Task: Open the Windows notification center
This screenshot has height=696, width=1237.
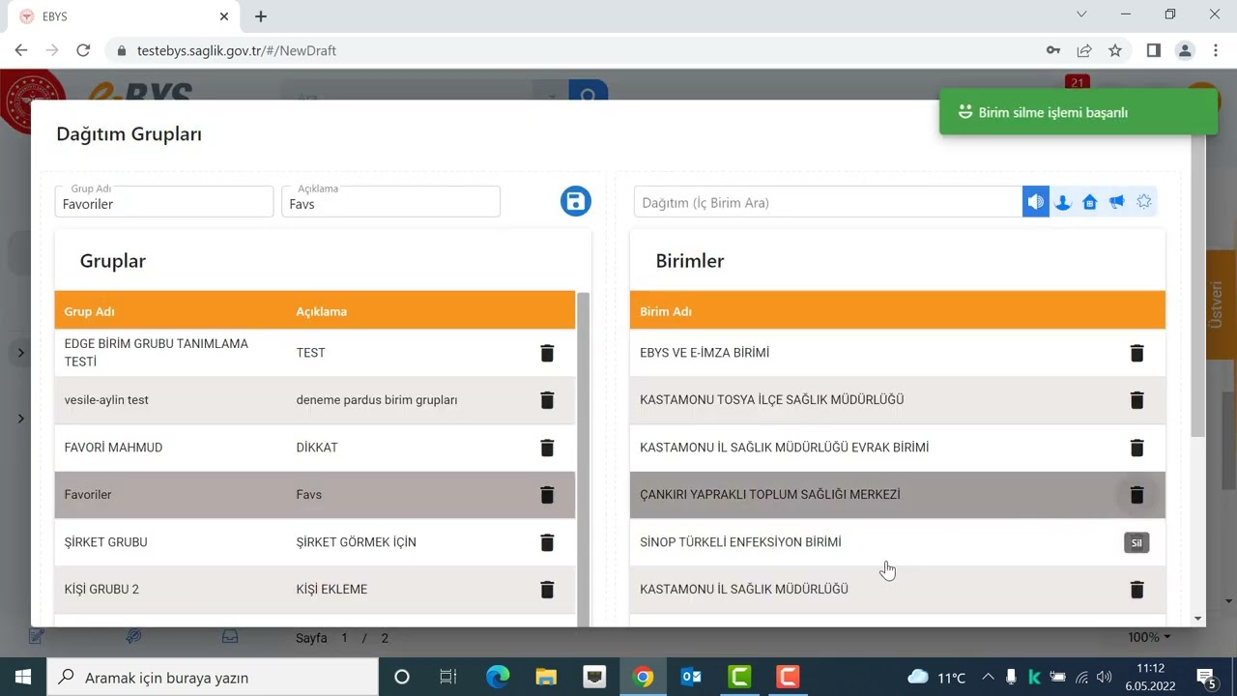Action: pos(1207,677)
